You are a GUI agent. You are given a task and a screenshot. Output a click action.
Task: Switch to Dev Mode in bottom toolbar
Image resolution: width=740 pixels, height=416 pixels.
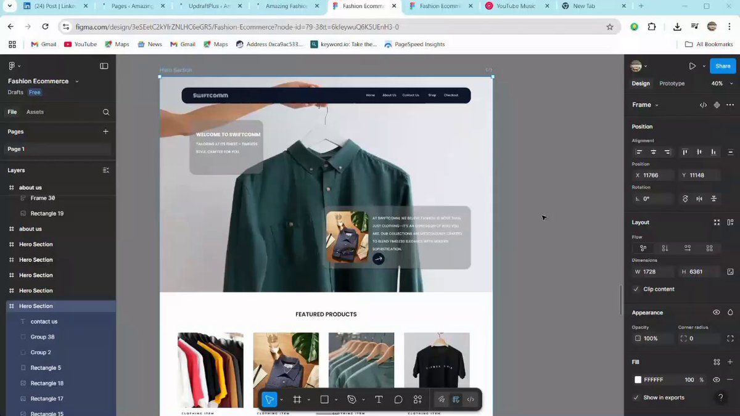[471, 399]
